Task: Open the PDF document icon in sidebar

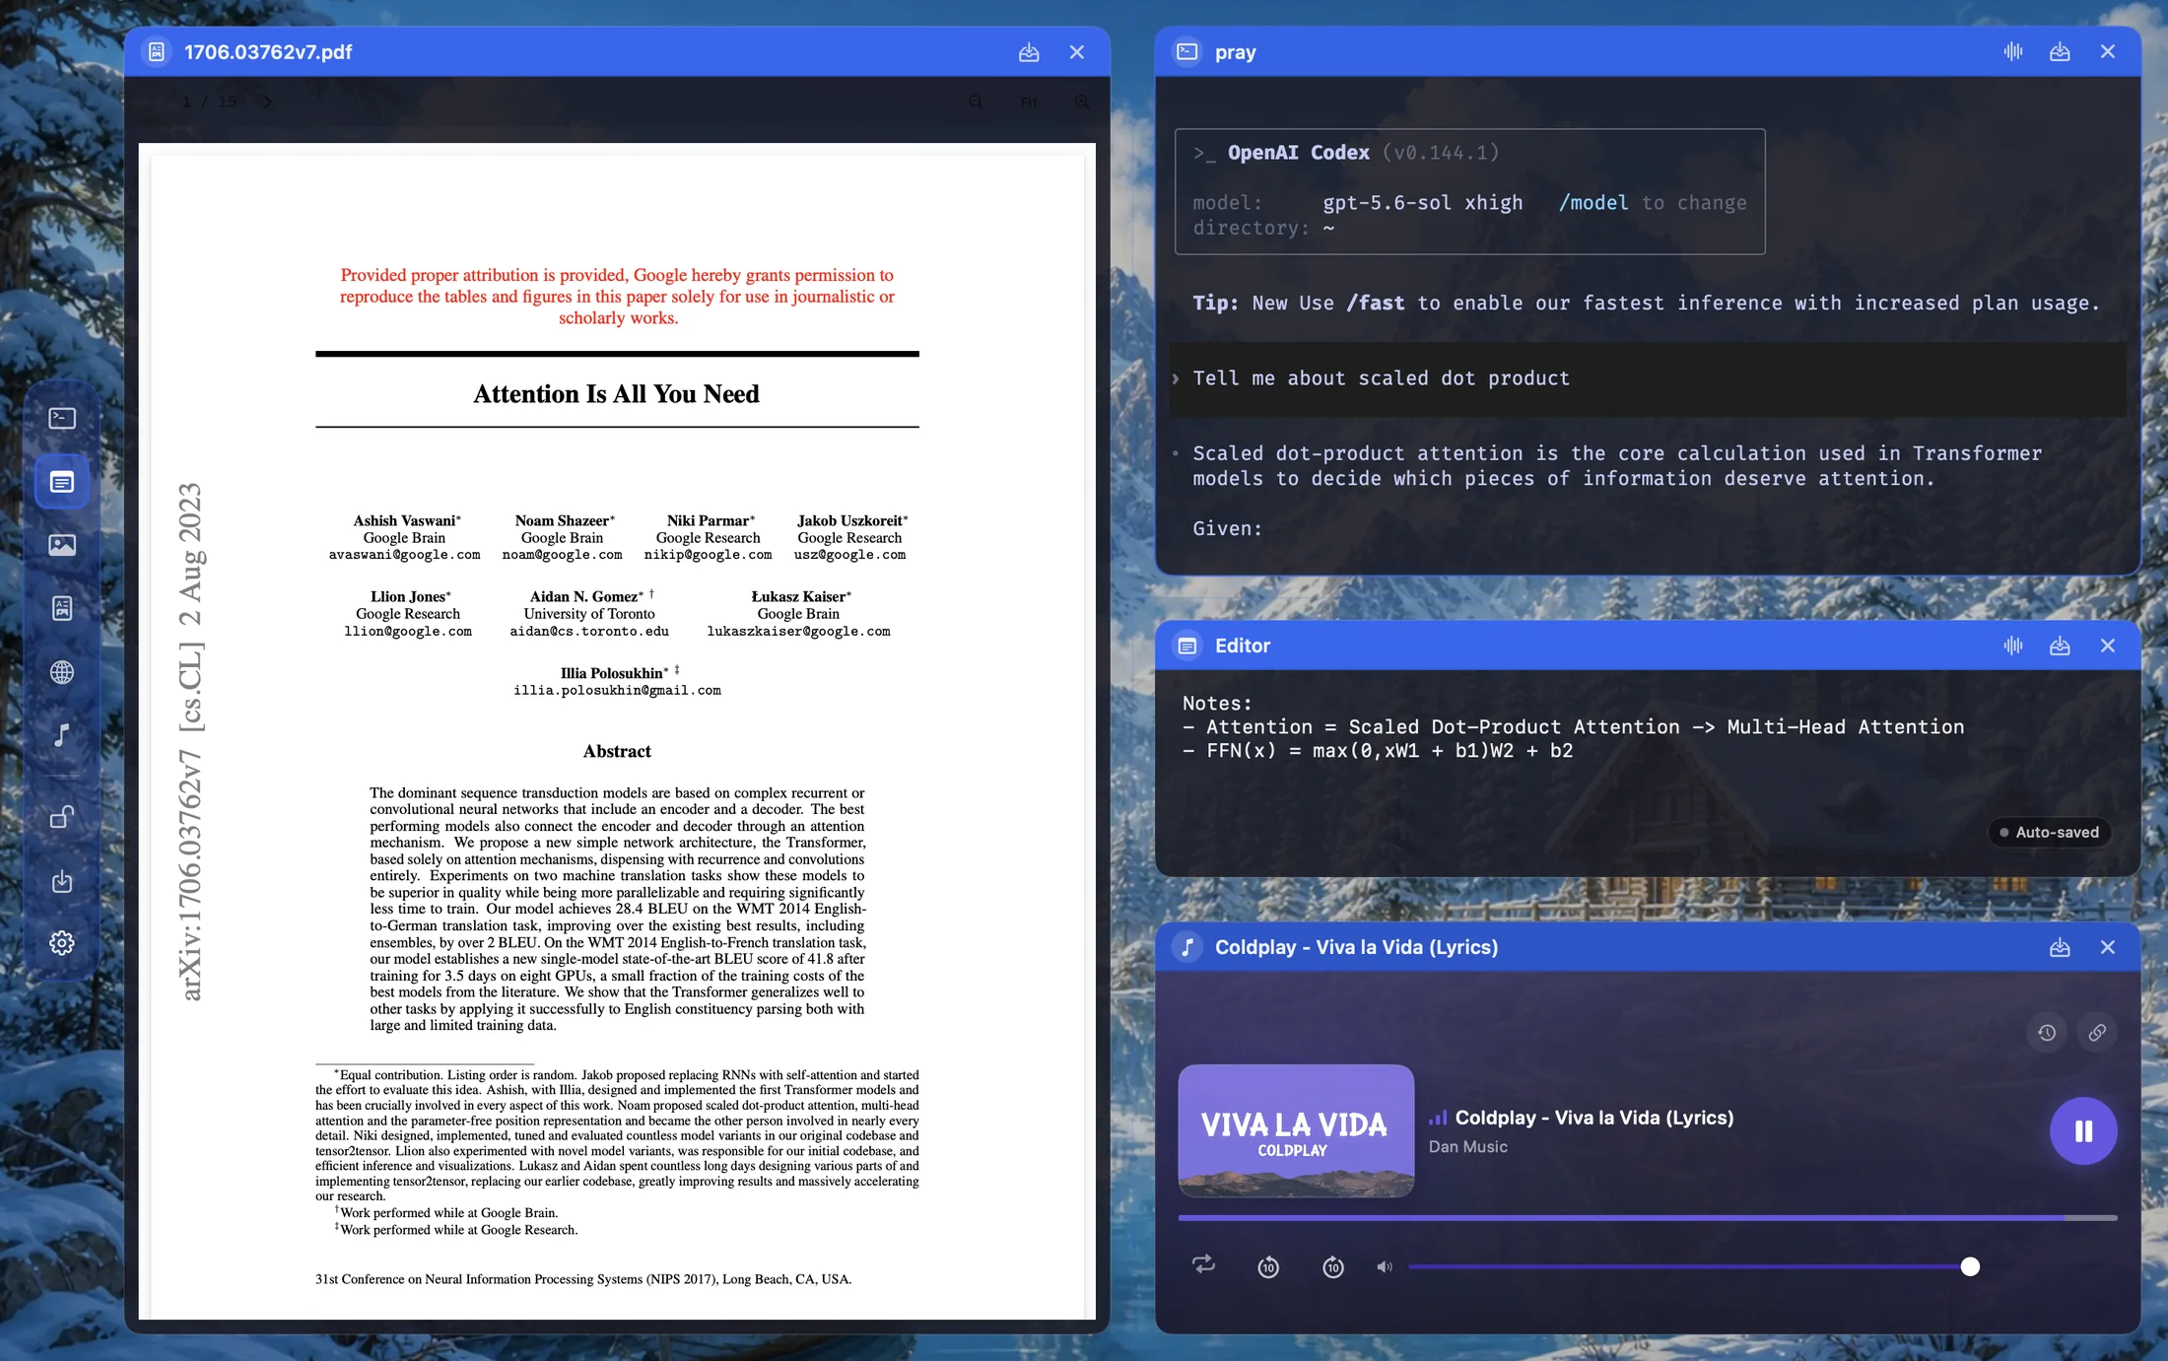Action: pyautogui.click(x=62, y=608)
